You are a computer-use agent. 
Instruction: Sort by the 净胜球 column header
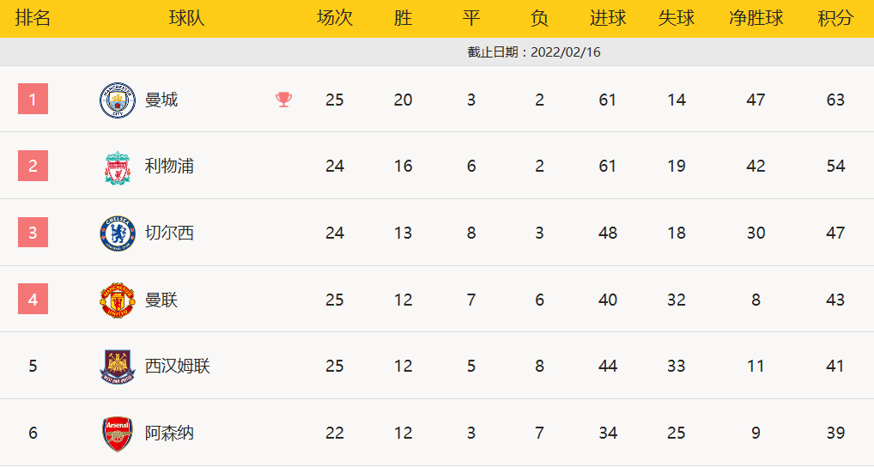(756, 18)
